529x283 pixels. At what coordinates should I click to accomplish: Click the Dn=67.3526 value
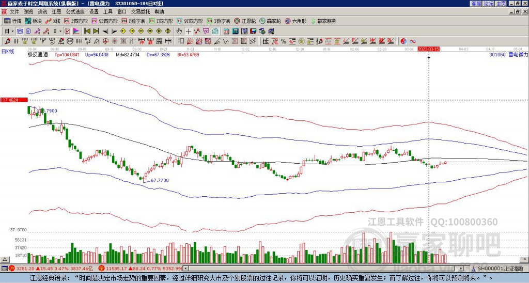coord(158,54)
